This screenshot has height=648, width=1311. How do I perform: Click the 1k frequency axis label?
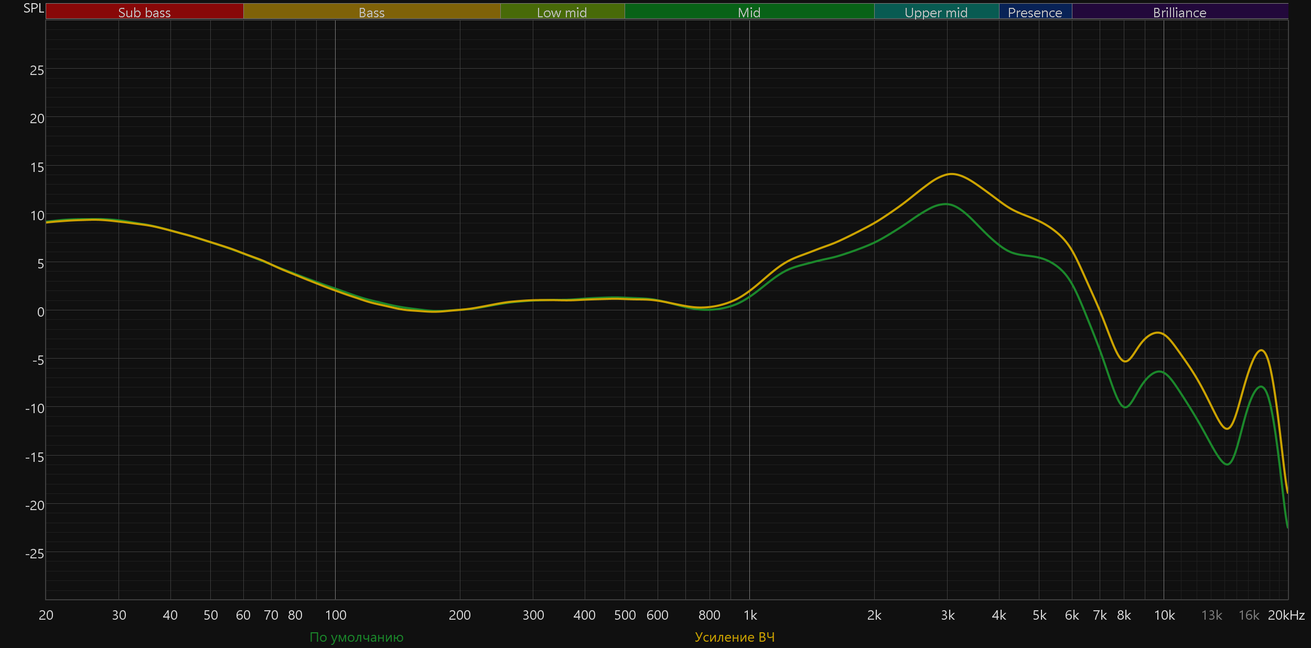click(x=750, y=615)
